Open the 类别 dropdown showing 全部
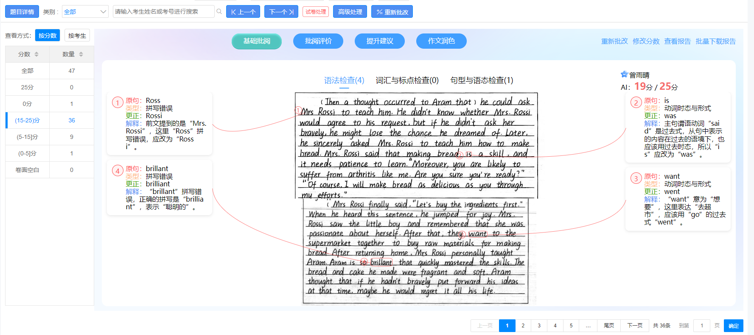Screen dimensions: 754x335 pyautogui.click(x=85, y=11)
